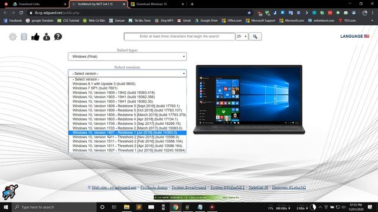Select Version 1511 Threshold 2 [Nov 2015] entry
Viewport: 378px width, 212px height.
tap(128, 137)
